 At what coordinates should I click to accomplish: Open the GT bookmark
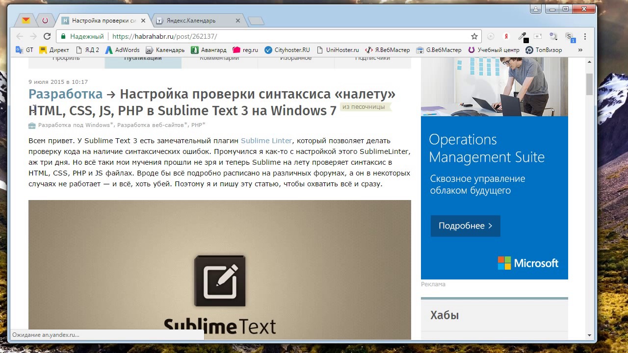point(25,50)
